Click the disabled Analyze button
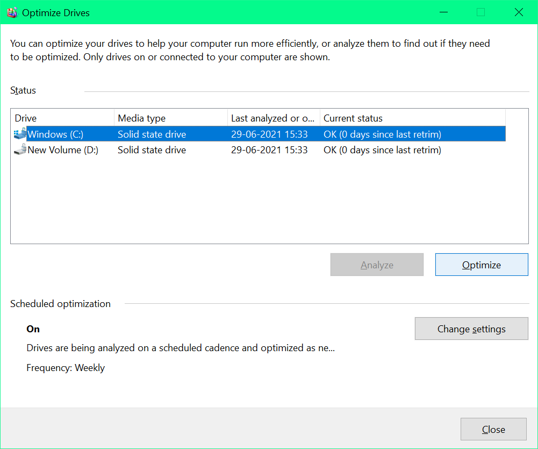This screenshot has height=449, width=538. tap(377, 265)
